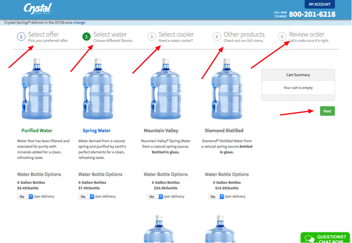Click the step 5 circle icon
The height and width of the screenshot is (243, 352).
[x=282, y=37]
